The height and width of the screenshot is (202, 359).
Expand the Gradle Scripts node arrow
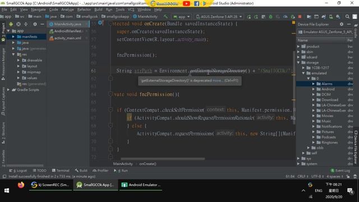pyautogui.click(x=8, y=90)
